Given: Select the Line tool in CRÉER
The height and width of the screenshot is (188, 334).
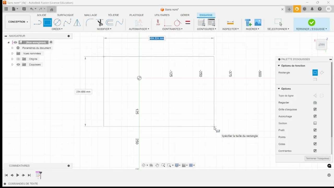Looking at the screenshot, I should 37,23.
